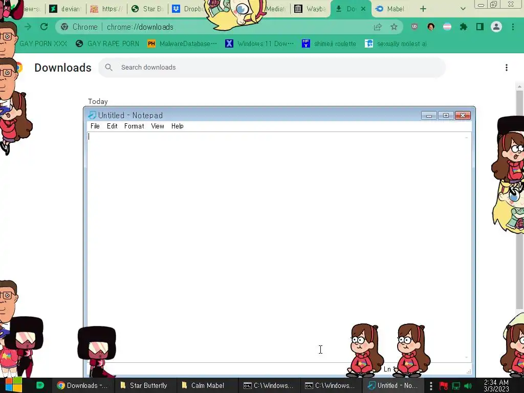This screenshot has width=524, height=393.
Task: Open the Downloads page three-dot menu
Action: (x=507, y=68)
